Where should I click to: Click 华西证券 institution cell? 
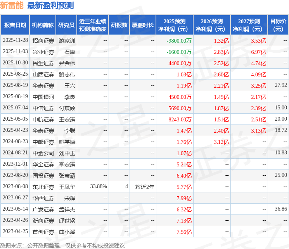click(43, 198)
